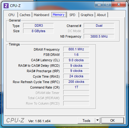
Task: Click the Row Refresh Cycle Time label
Action: pos(36,82)
